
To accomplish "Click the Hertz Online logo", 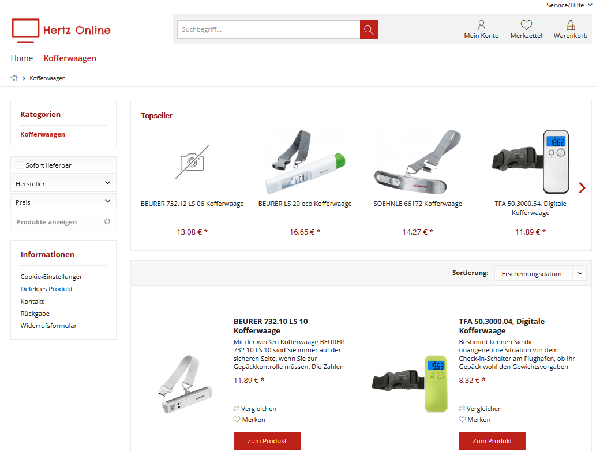I will pyautogui.click(x=61, y=31).
